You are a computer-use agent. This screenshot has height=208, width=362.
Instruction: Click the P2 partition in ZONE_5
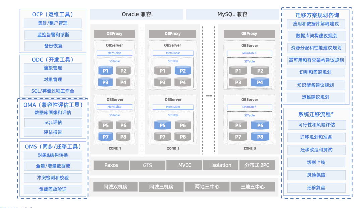coord(260,70)
